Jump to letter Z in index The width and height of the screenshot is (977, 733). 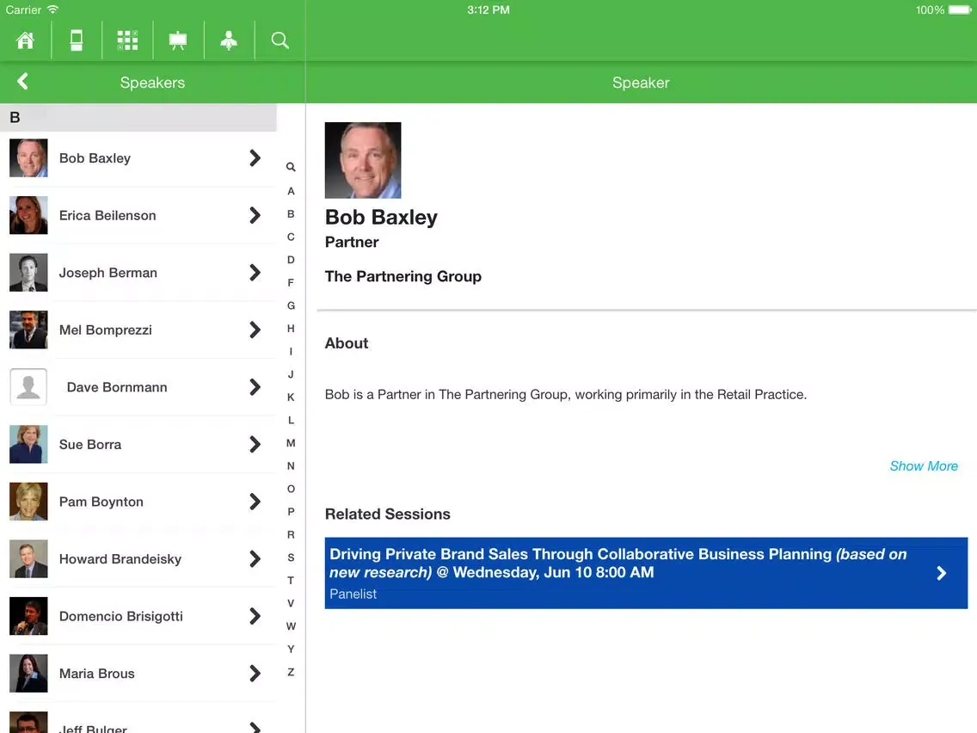pos(291,673)
